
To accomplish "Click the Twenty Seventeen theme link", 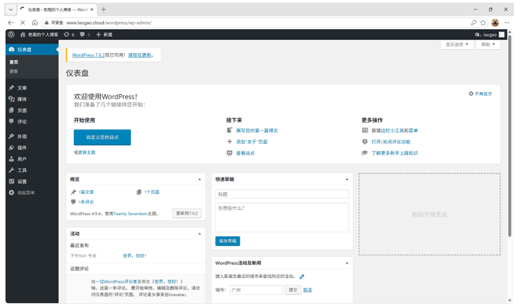I will (130, 214).
